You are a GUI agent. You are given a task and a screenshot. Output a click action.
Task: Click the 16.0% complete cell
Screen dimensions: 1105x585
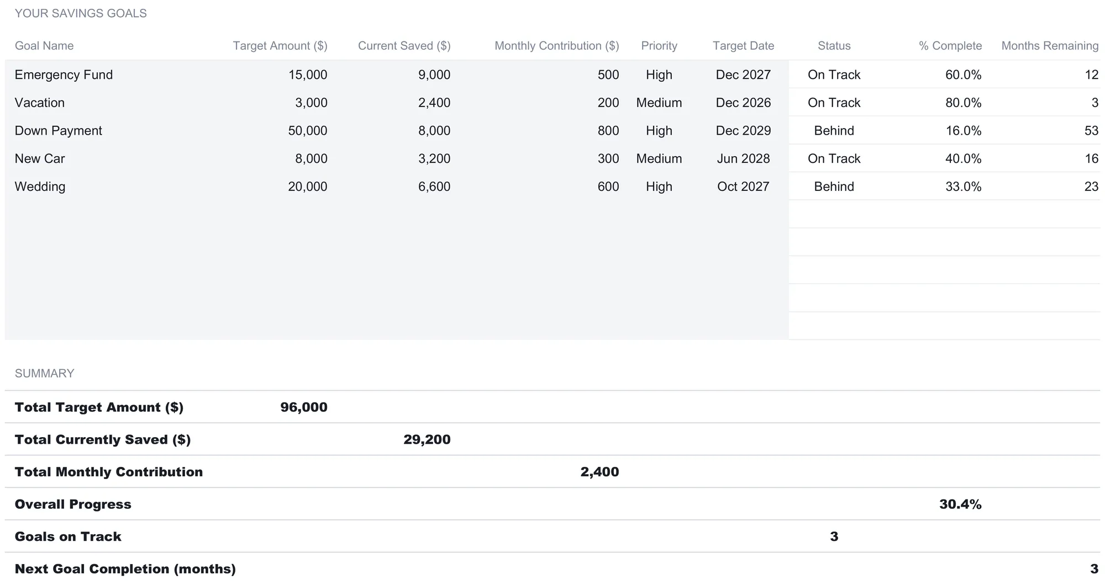click(964, 131)
